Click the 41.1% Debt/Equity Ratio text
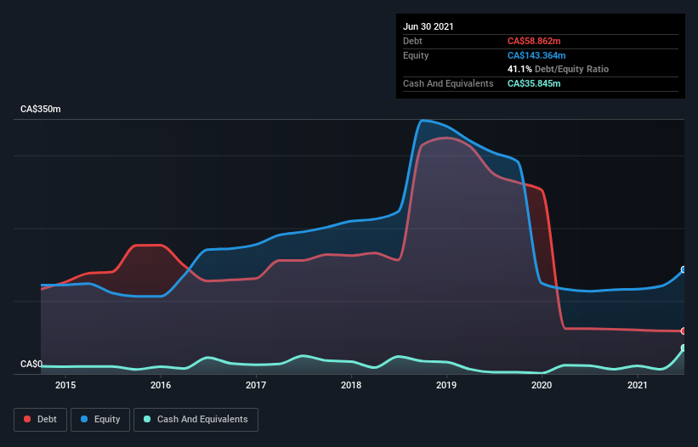 tap(559, 69)
